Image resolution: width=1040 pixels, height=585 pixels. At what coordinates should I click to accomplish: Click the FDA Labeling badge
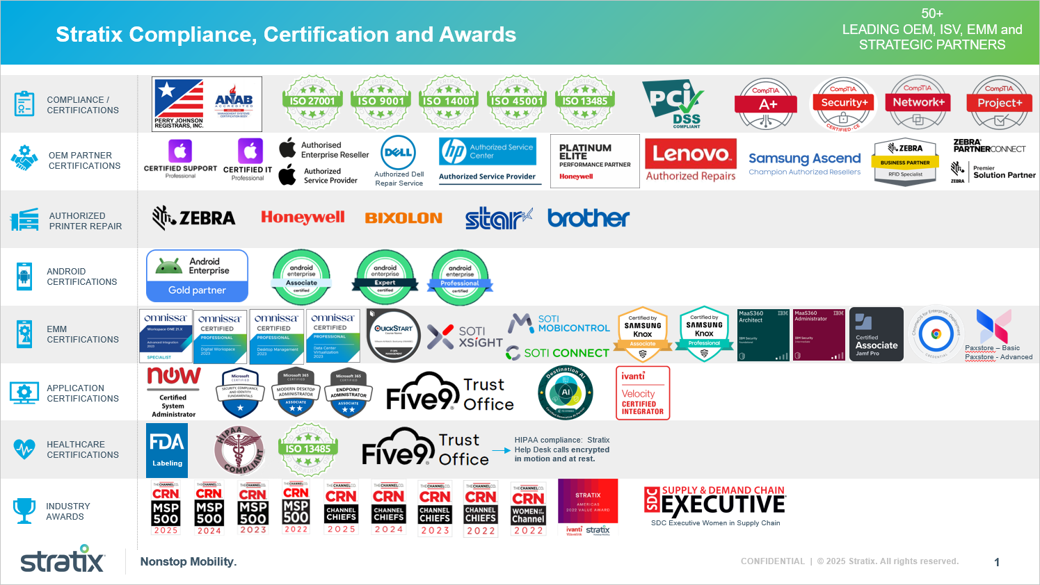tap(167, 449)
